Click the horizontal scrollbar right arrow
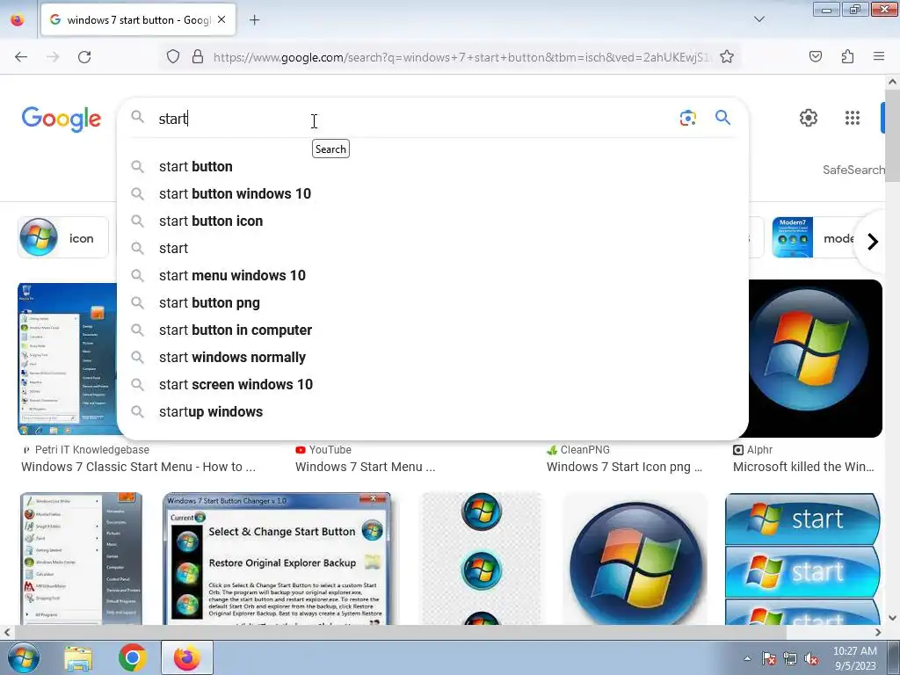The width and height of the screenshot is (900, 675). [x=878, y=632]
